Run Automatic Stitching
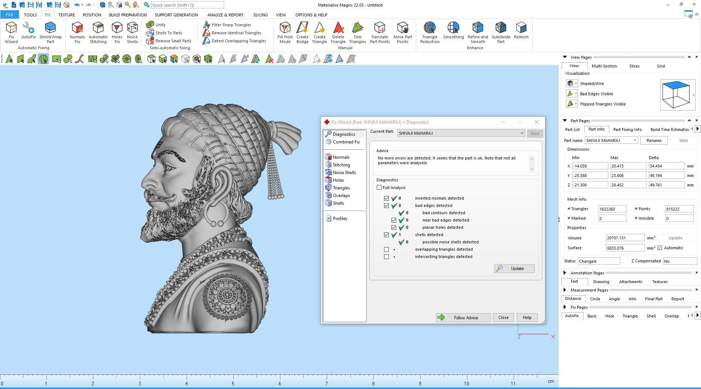This screenshot has height=389, width=701. (x=98, y=32)
